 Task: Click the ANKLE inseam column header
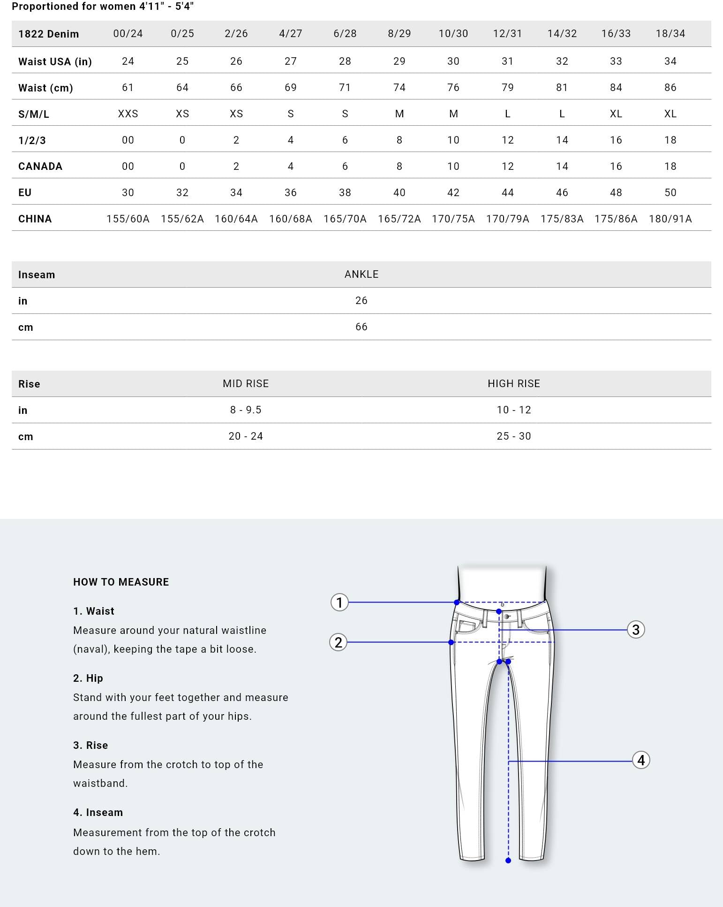tap(361, 274)
